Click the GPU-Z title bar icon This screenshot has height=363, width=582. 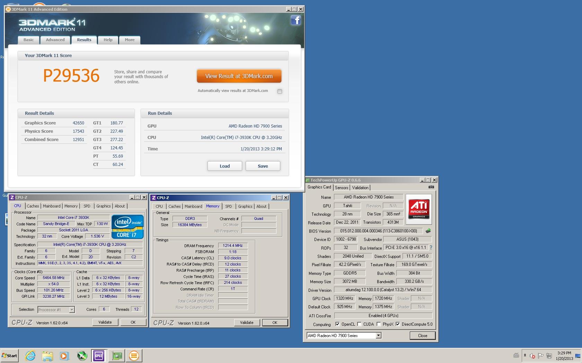[308, 180]
